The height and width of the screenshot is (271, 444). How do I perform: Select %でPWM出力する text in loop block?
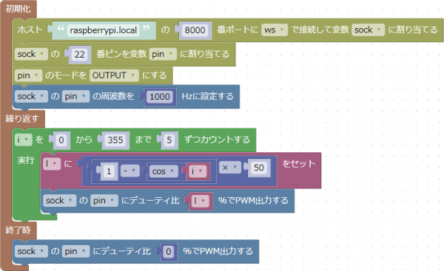pyautogui.click(x=253, y=201)
